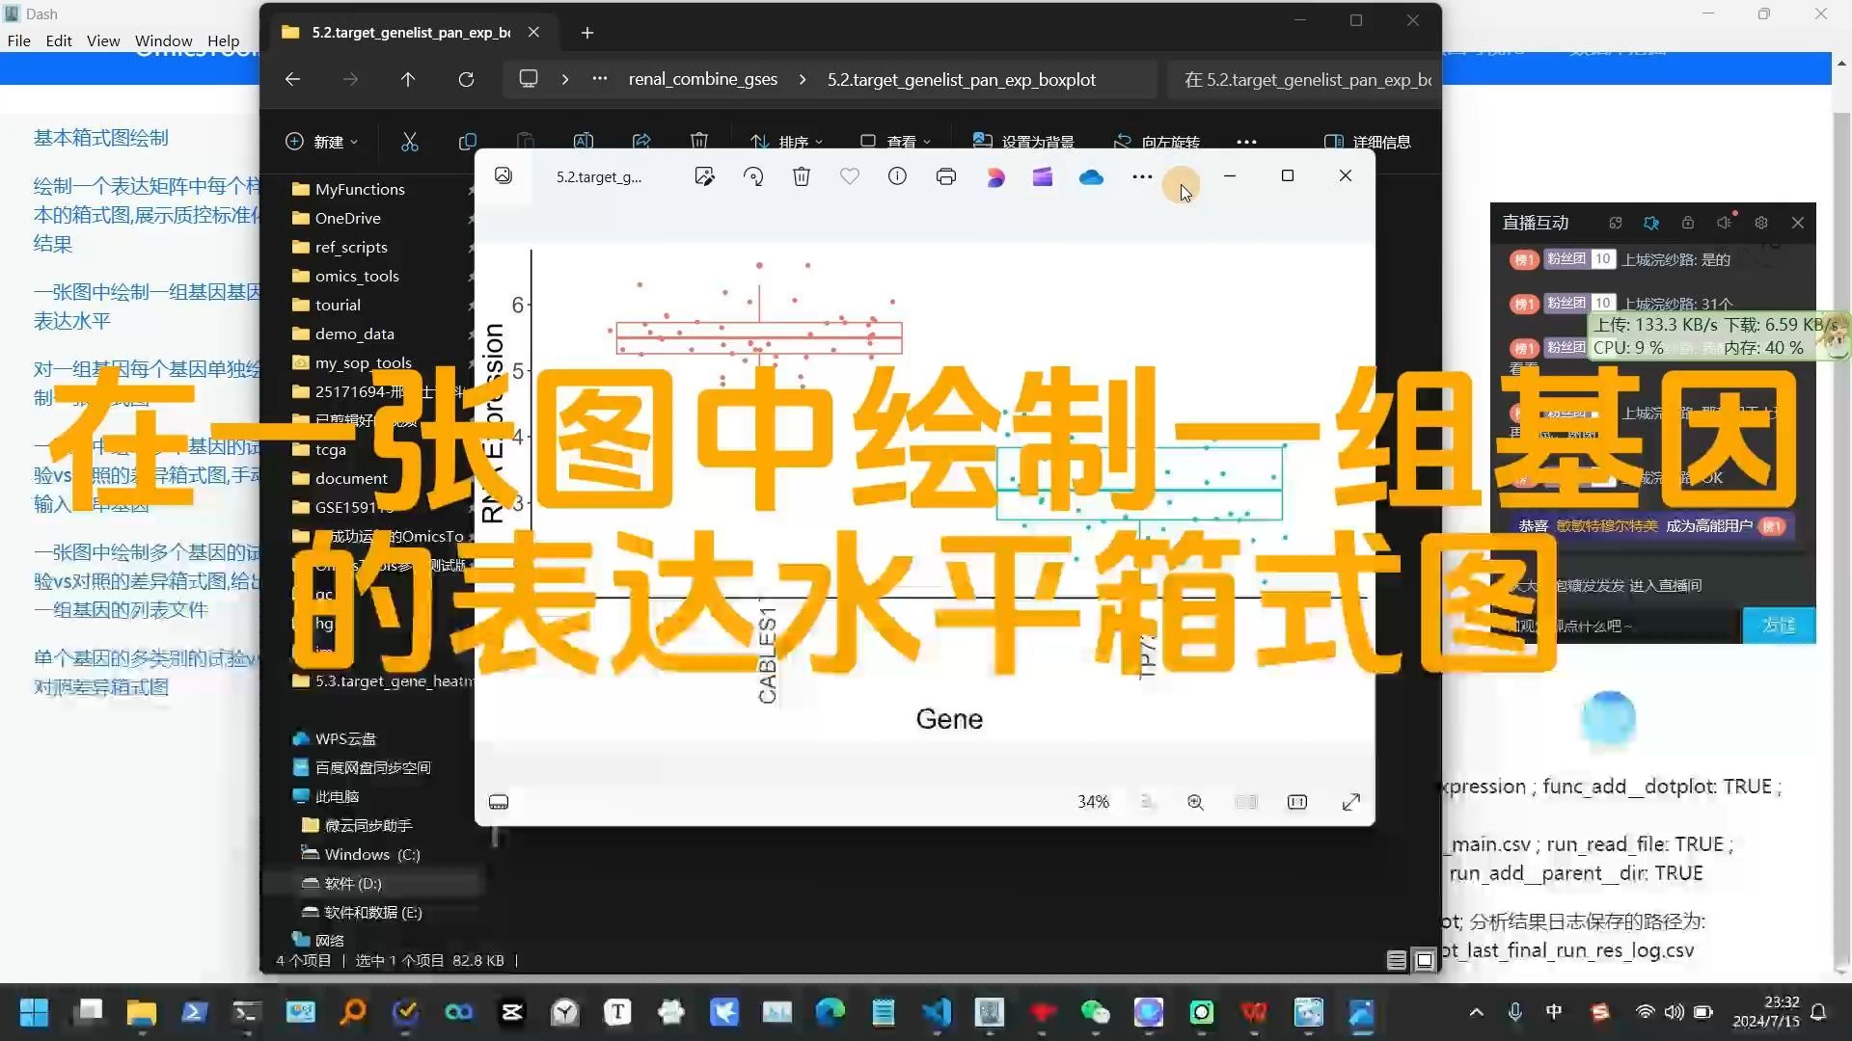Set image to actual size 1:1 in Photos
The image size is (1852, 1041).
pos(1297,802)
